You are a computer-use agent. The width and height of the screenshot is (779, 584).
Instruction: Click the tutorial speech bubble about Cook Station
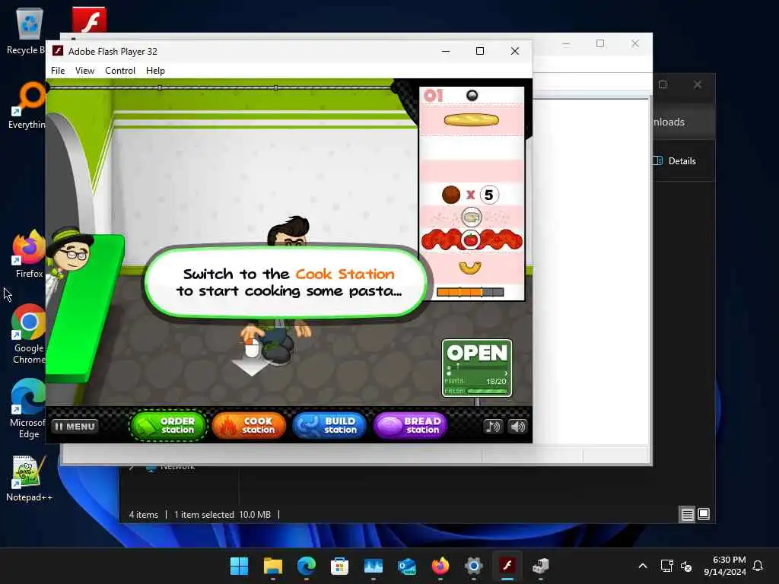tap(286, 282)
